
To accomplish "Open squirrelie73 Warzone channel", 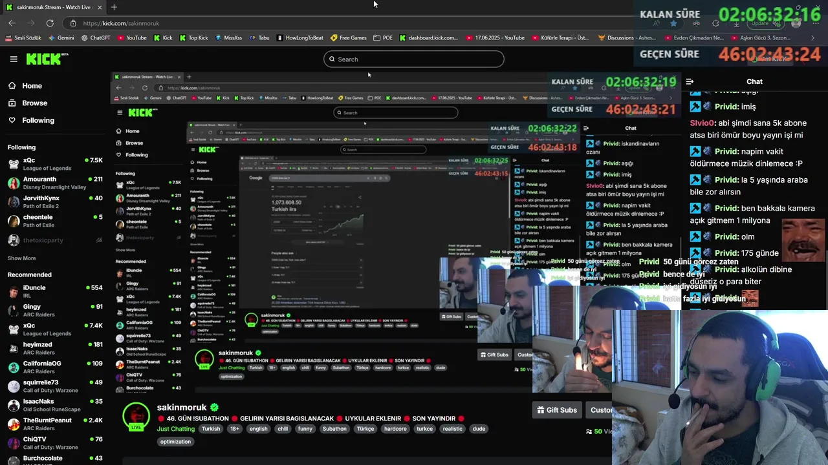I will [x=55, y=386].
